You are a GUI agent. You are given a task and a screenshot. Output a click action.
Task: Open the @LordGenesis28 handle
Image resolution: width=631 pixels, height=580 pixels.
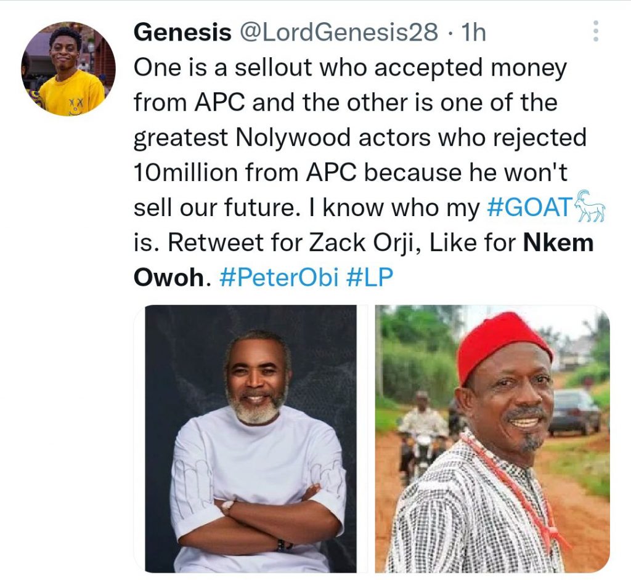[x=339, y=32]
